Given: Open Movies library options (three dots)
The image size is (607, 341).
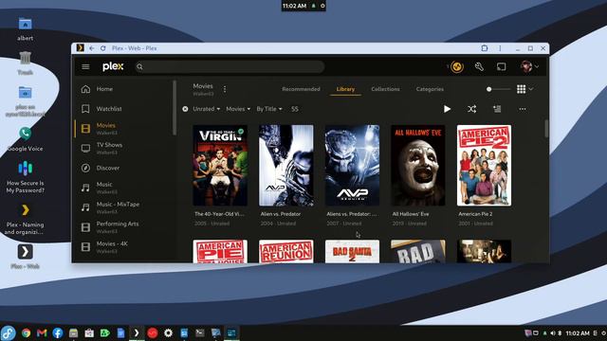Looking at the screenshot, I should [x=225, y=89].
